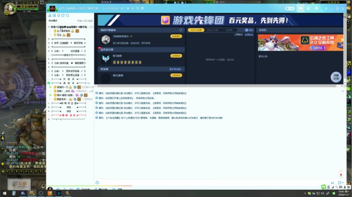
Task: Collapse the green expanded 再级本 channel
Action: coord(49,83)
